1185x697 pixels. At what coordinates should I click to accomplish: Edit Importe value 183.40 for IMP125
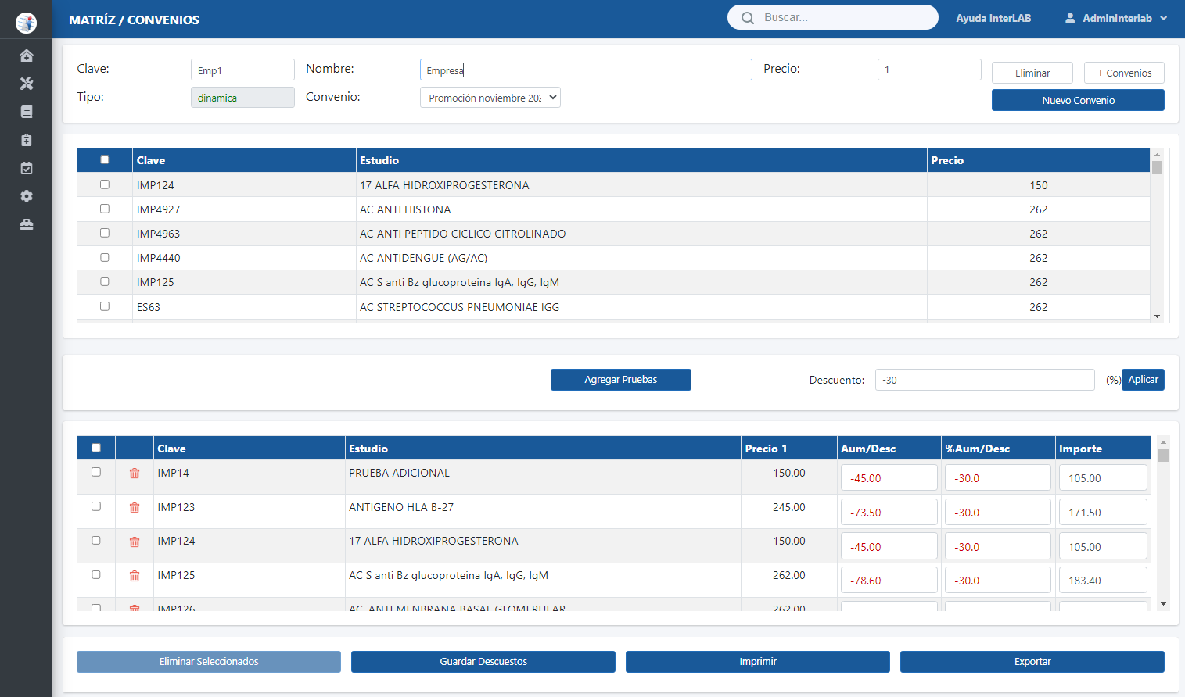point(1103,581)
